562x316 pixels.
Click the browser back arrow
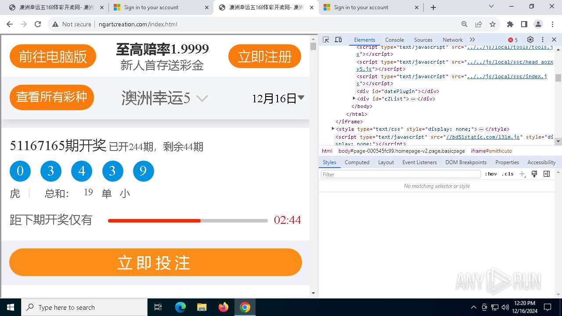pyautogui.click(x=10, y=24)
